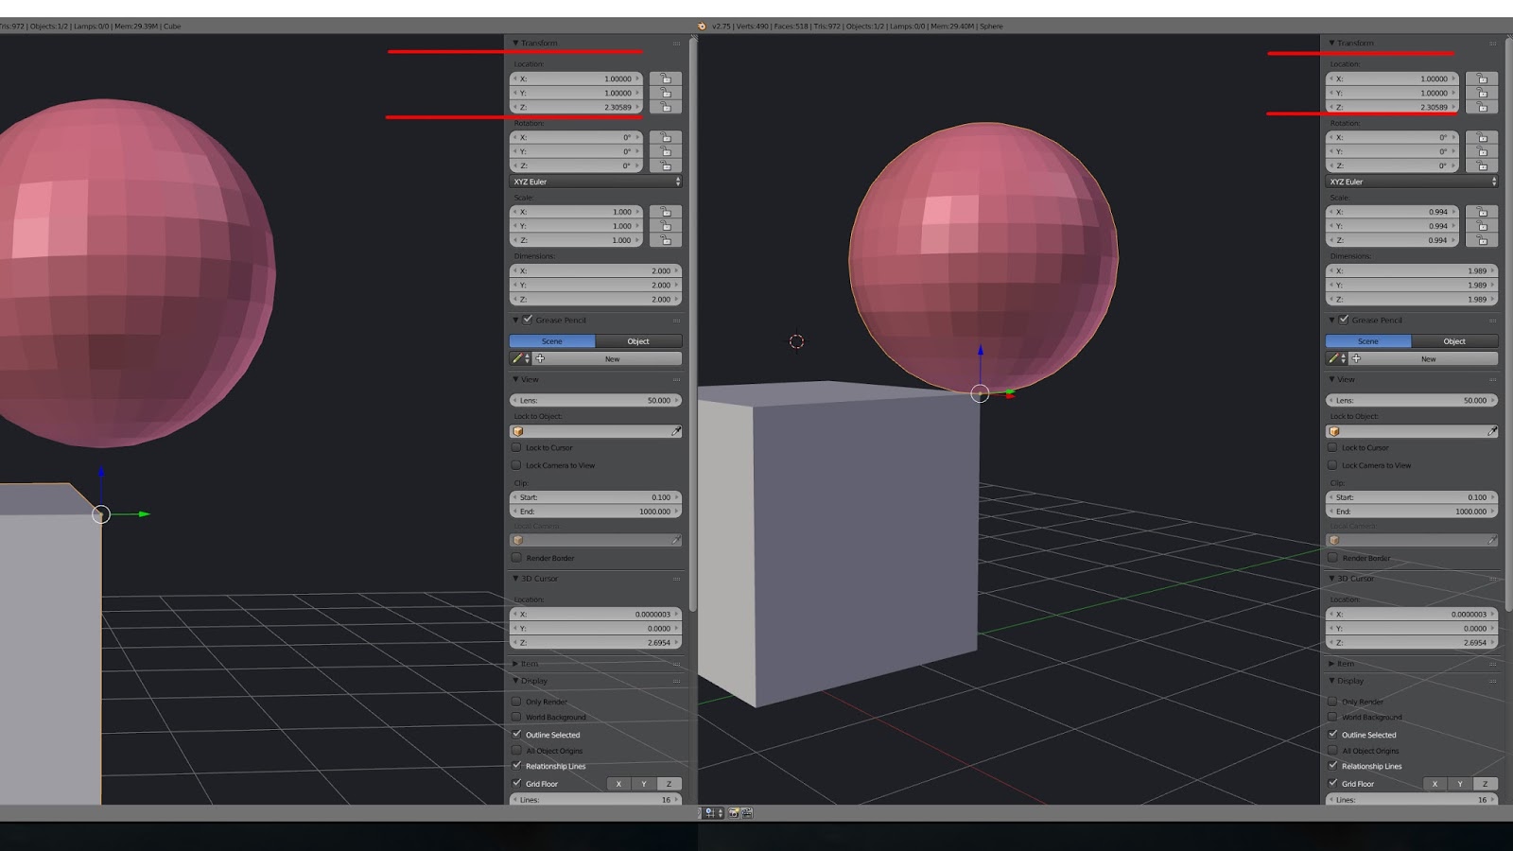Expand the Item panel
This screenshot has height=851, width=1513.
530,663
